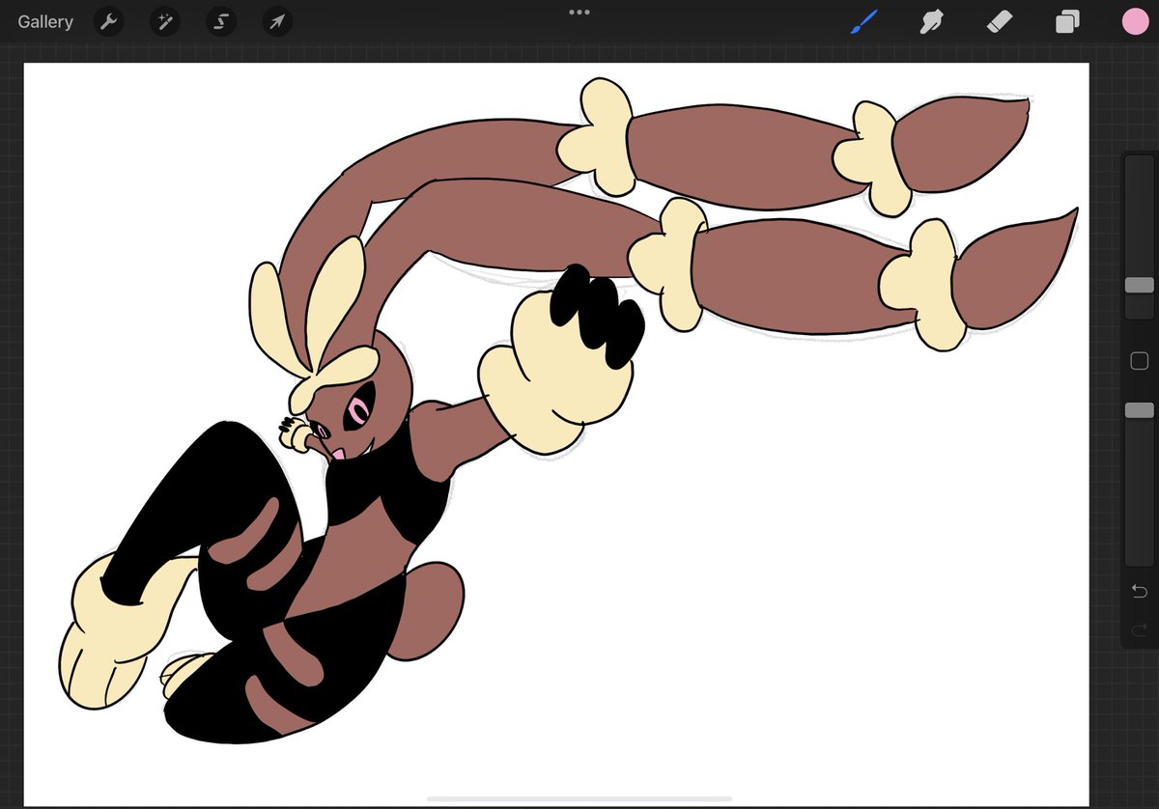Click the brush opacity slider handle
This screenshot has height=809, width=1159.
click(1140, 410)
